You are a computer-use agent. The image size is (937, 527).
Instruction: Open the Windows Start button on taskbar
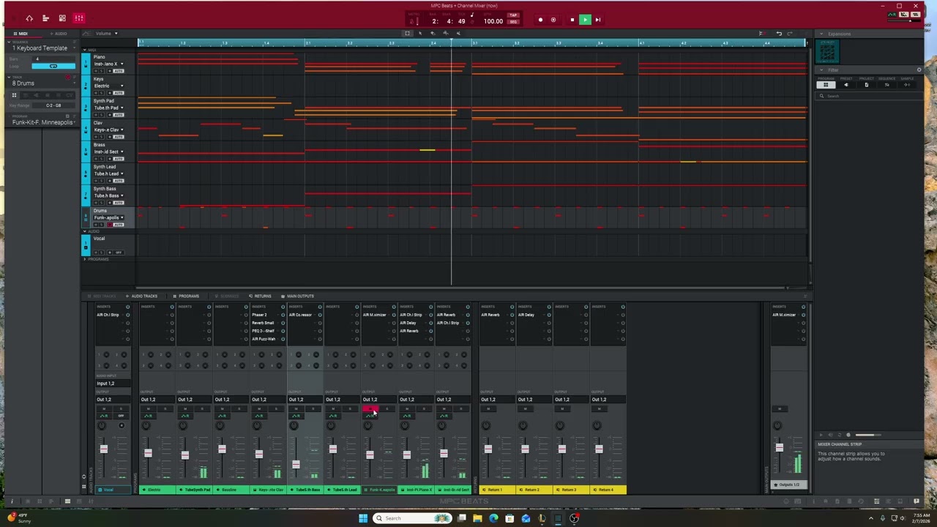tap(362, 518)
